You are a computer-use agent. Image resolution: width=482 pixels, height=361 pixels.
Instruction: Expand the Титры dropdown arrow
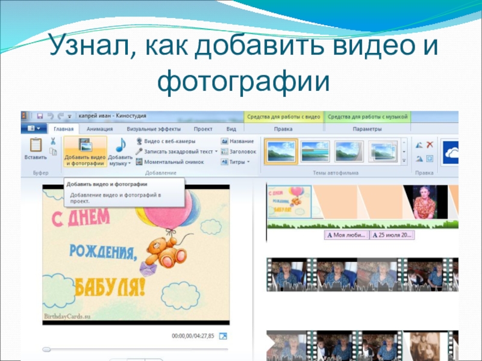point(248,162)
